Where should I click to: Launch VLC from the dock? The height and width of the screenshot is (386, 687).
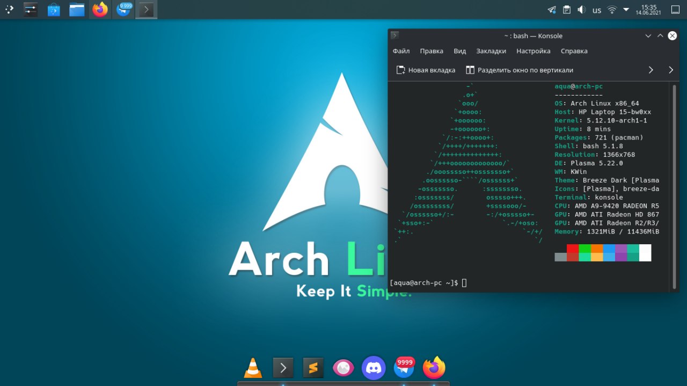coord(253,368)
